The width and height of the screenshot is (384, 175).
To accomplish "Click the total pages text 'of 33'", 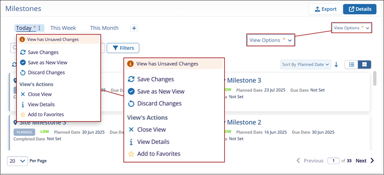I will point(347,161).
